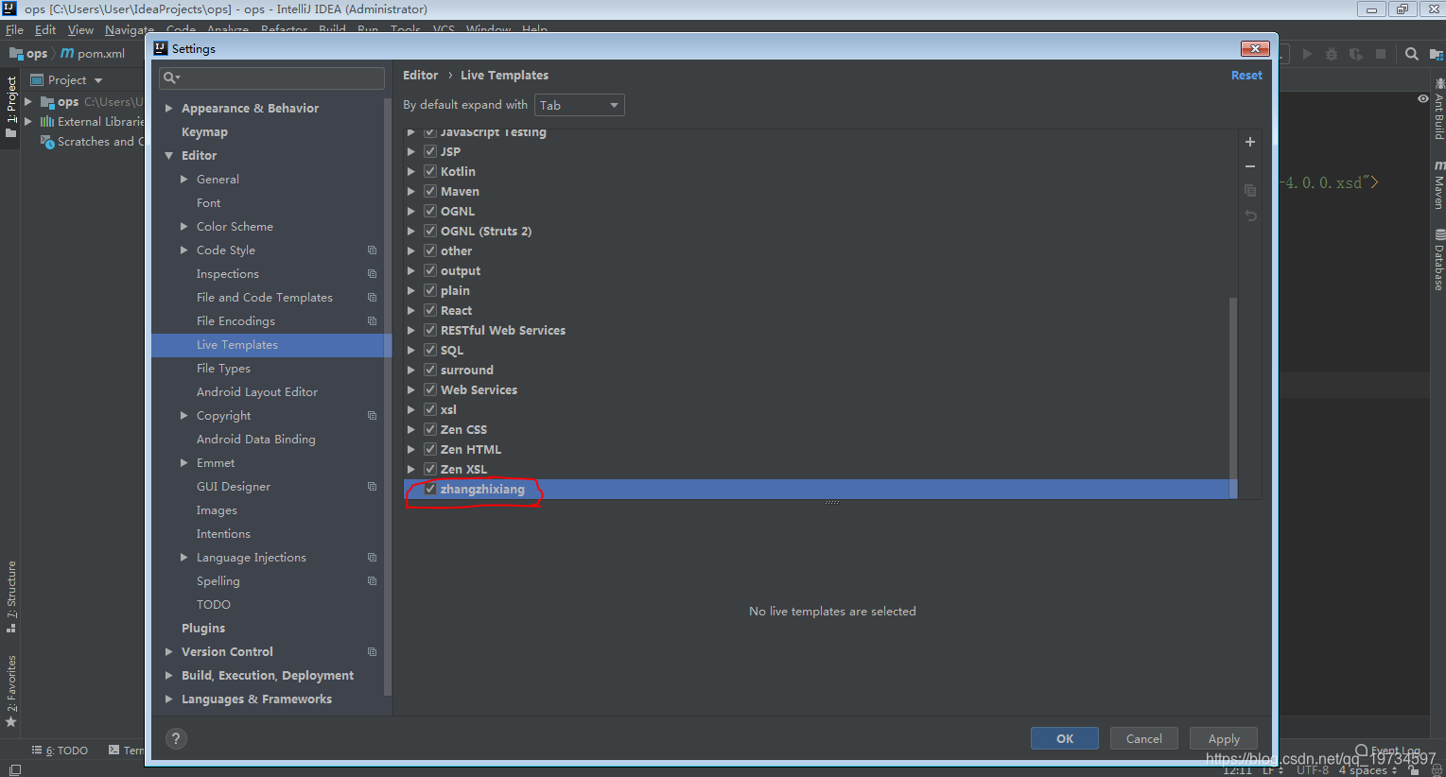Expand the General node under Editor

(x=184, y=180)
